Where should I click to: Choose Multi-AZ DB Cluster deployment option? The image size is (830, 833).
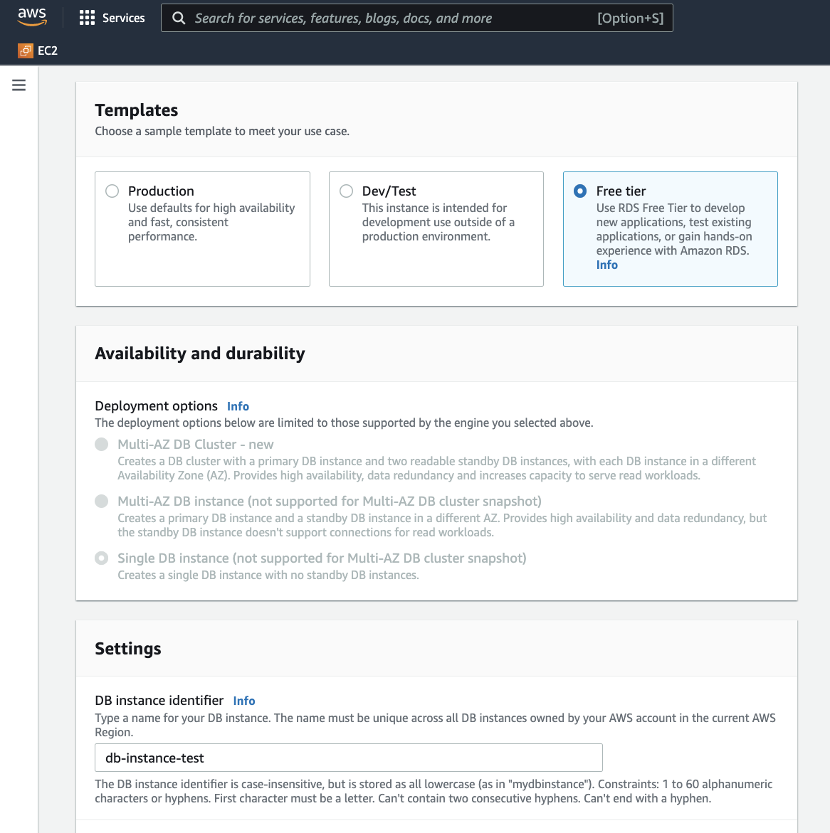click(x=102, y=445)
